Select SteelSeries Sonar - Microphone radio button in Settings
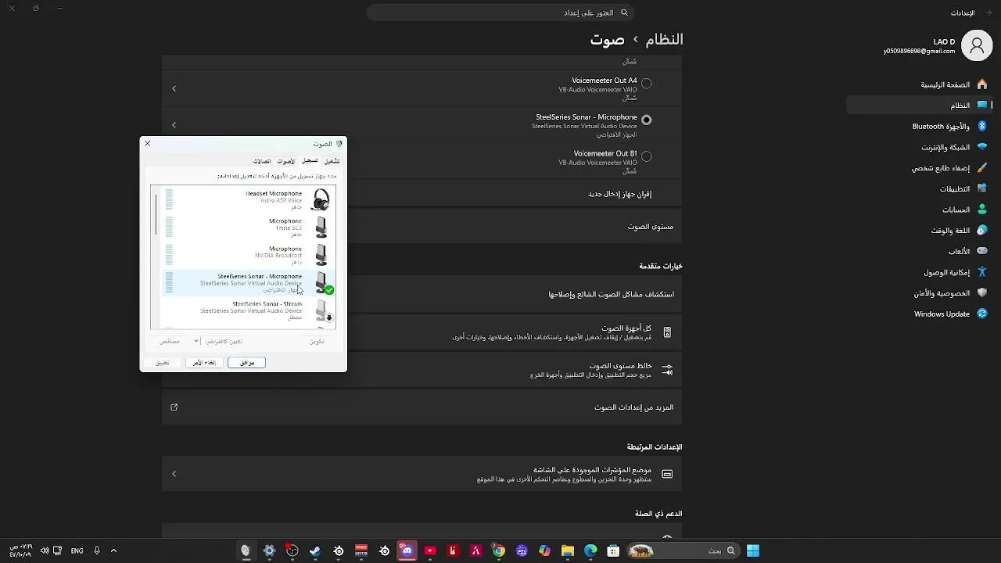Image resolution: width=1001 pixels, height=563 pixels. (647, 120)
